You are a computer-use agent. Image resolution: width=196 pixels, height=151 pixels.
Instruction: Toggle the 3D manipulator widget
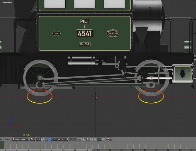[46, 139]
